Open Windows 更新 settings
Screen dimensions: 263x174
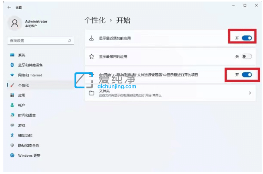tap(40, 155)
